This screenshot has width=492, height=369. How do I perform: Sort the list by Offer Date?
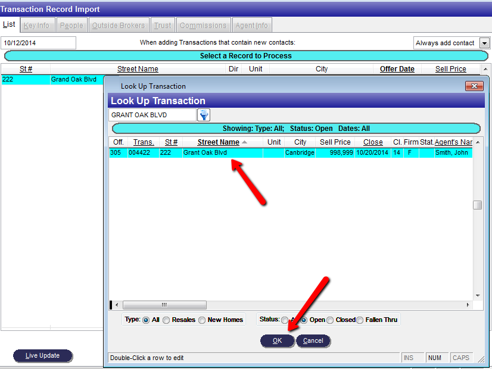point(397,68)
